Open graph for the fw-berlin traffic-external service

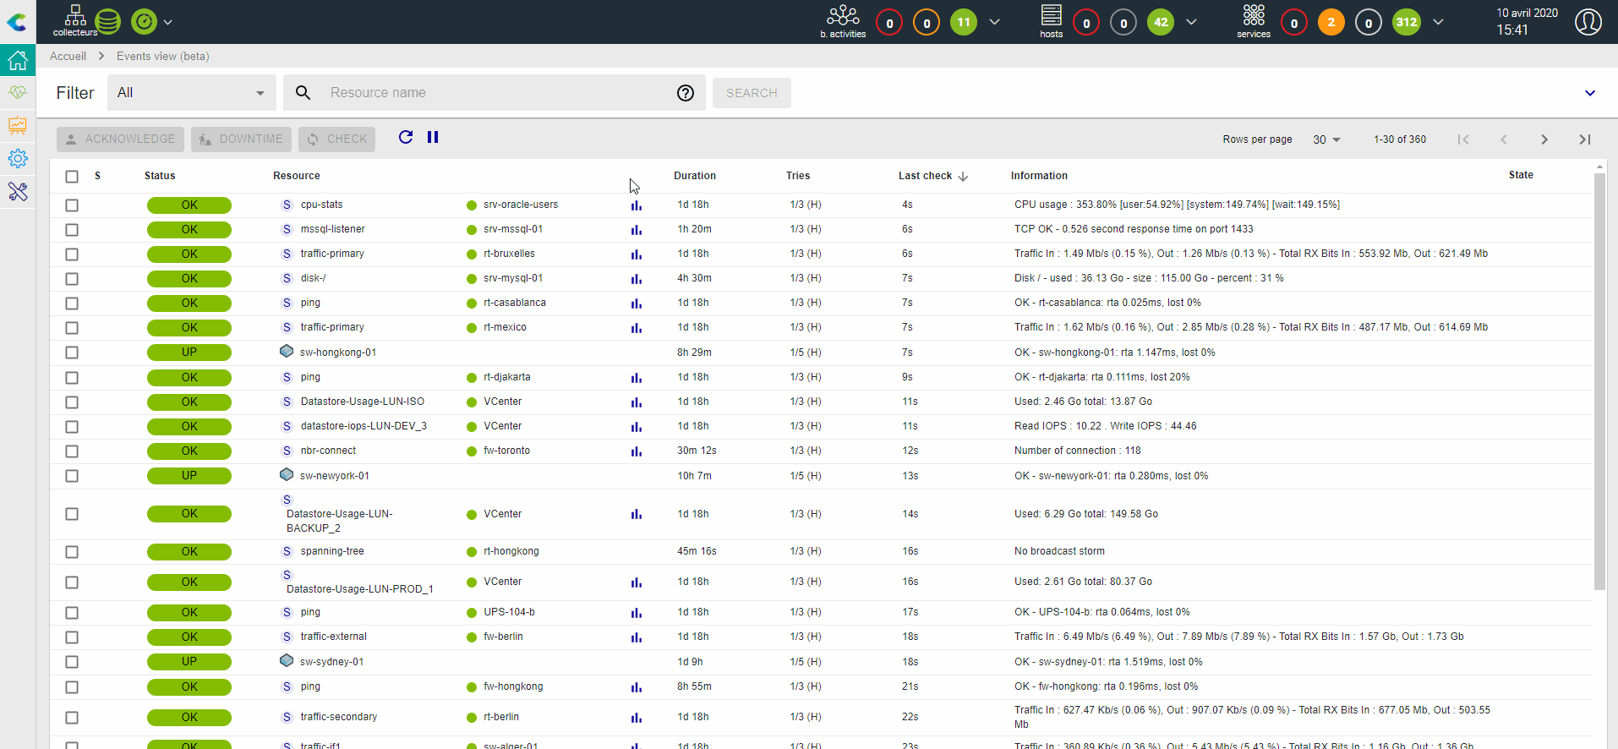(x=637, y=637)
